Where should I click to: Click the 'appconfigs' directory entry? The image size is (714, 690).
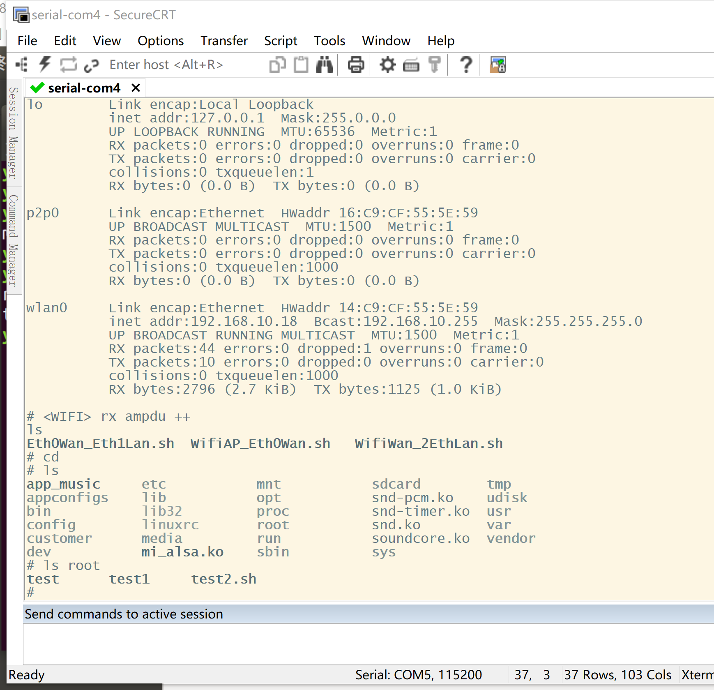tap(67, 498)
